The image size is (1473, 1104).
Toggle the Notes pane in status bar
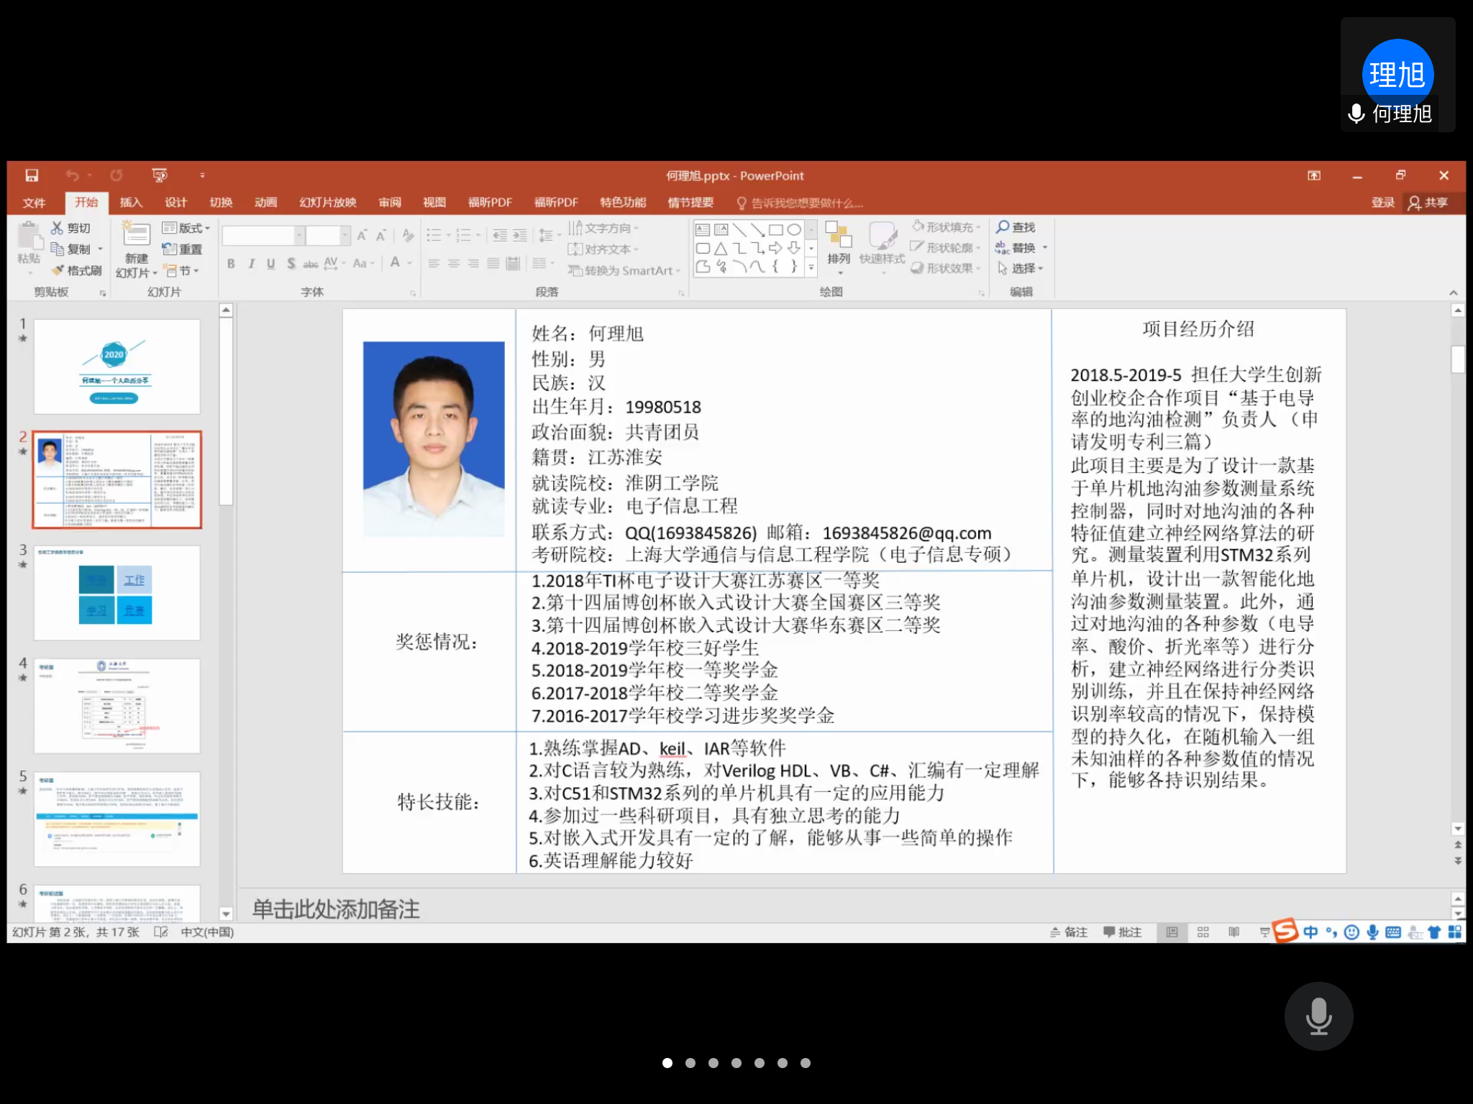(x=1069, y=932)
